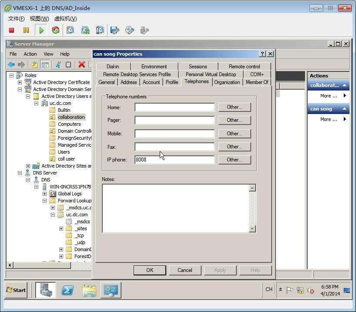Click the tree pane horizontal scroll thumb
The image size is (356, 312).
[42, 265]
